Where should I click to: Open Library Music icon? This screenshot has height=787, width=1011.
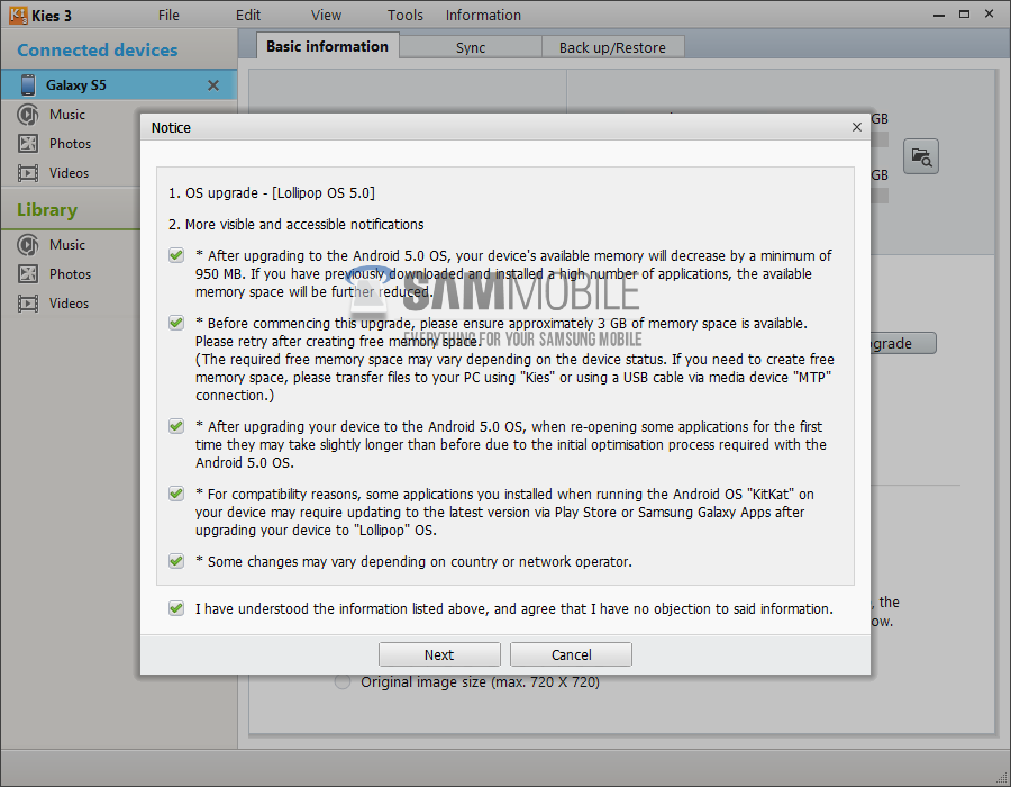28,245
